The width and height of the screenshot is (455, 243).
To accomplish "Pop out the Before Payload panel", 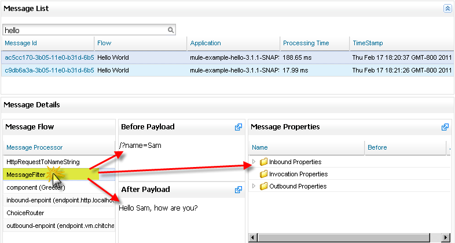I will (x=238, y=127).
